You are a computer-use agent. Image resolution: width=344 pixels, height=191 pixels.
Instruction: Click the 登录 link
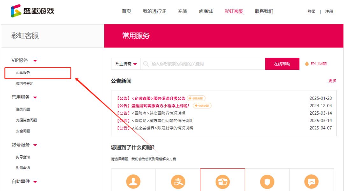point(311,11)
